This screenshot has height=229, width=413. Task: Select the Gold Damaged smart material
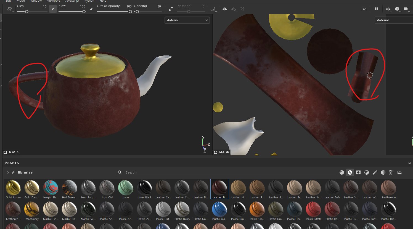32,189
